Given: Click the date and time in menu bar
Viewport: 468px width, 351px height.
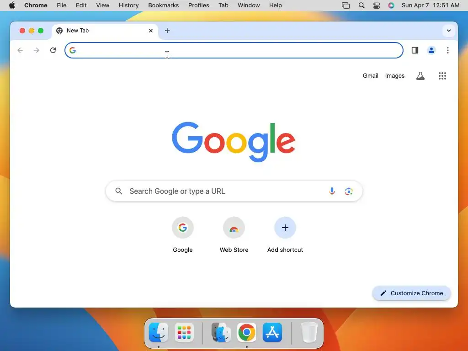Looking at the screenshot, I should coord(431,5).
